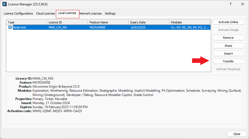Sort by the Type column header

click(27, 22)
